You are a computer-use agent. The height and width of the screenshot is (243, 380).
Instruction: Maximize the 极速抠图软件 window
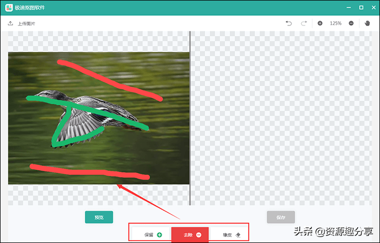click(x=361, y=8)
